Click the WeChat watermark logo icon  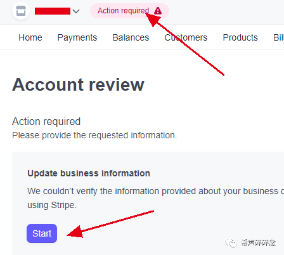(231, 243)
